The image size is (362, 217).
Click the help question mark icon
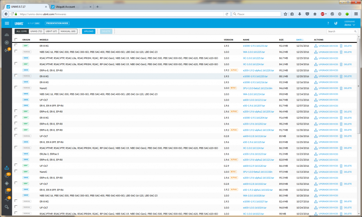(328, 23)
